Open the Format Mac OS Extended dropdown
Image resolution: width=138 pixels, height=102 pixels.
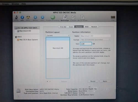(x=95, y=40)
